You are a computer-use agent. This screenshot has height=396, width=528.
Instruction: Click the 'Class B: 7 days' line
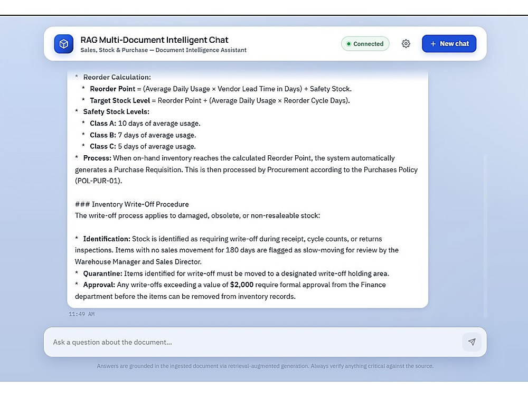[143, 135]
